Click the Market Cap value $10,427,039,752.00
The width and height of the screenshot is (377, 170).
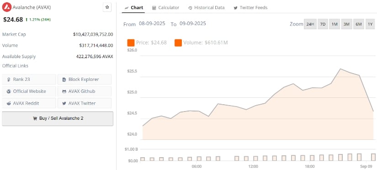[93, 34]
